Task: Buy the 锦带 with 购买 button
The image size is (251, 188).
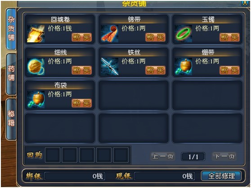Action: point(156,37)
